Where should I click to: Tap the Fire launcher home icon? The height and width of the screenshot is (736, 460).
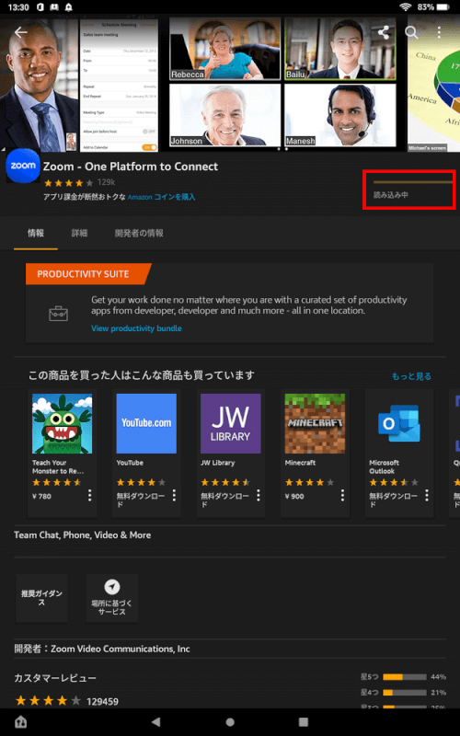[x=20, y=721]
